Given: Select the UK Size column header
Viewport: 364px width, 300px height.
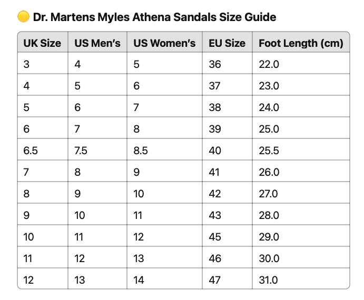Looking at the screenshot, I should pos(42,43).
